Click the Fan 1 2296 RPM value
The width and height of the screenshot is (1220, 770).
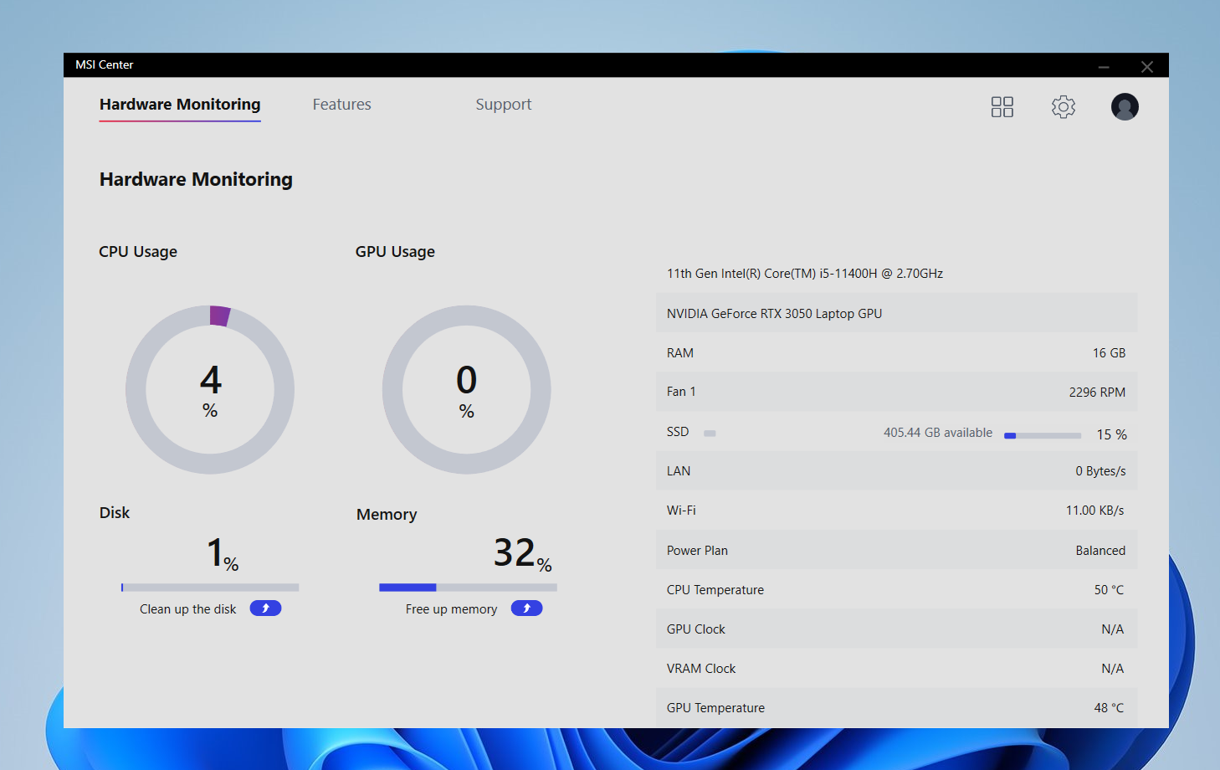tap(1097, 393)
